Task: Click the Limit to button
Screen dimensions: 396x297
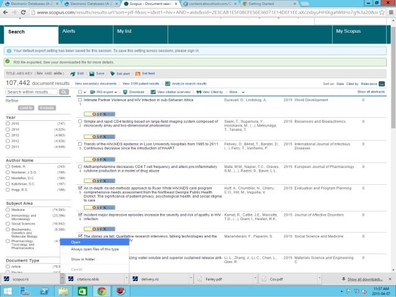Action: (x=26, y=108)
